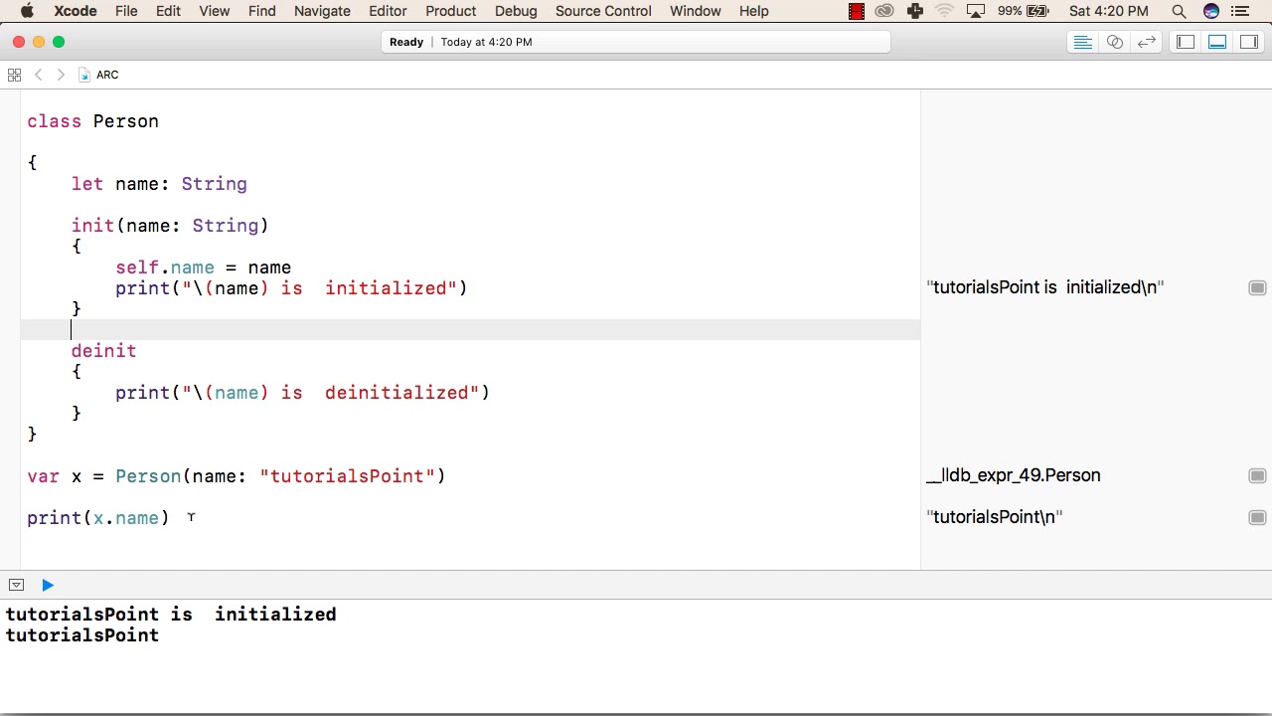Click the var x = Person line

point(237,476)
